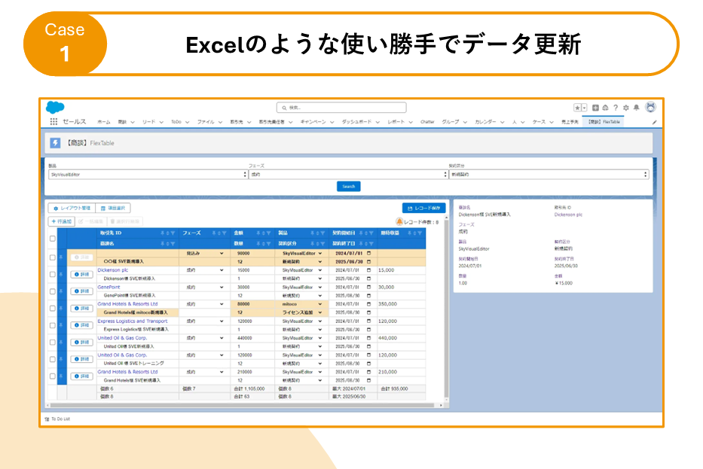Viewport: 703px width, 469px height.
Task: Open the user avatar profile menu
Action: [x=650, y=107]
